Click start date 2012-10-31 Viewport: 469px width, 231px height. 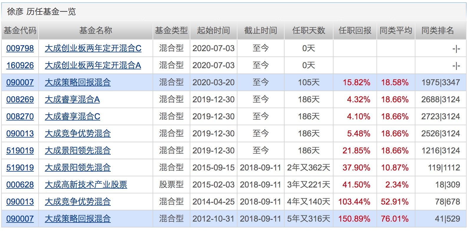coord(214,219)
